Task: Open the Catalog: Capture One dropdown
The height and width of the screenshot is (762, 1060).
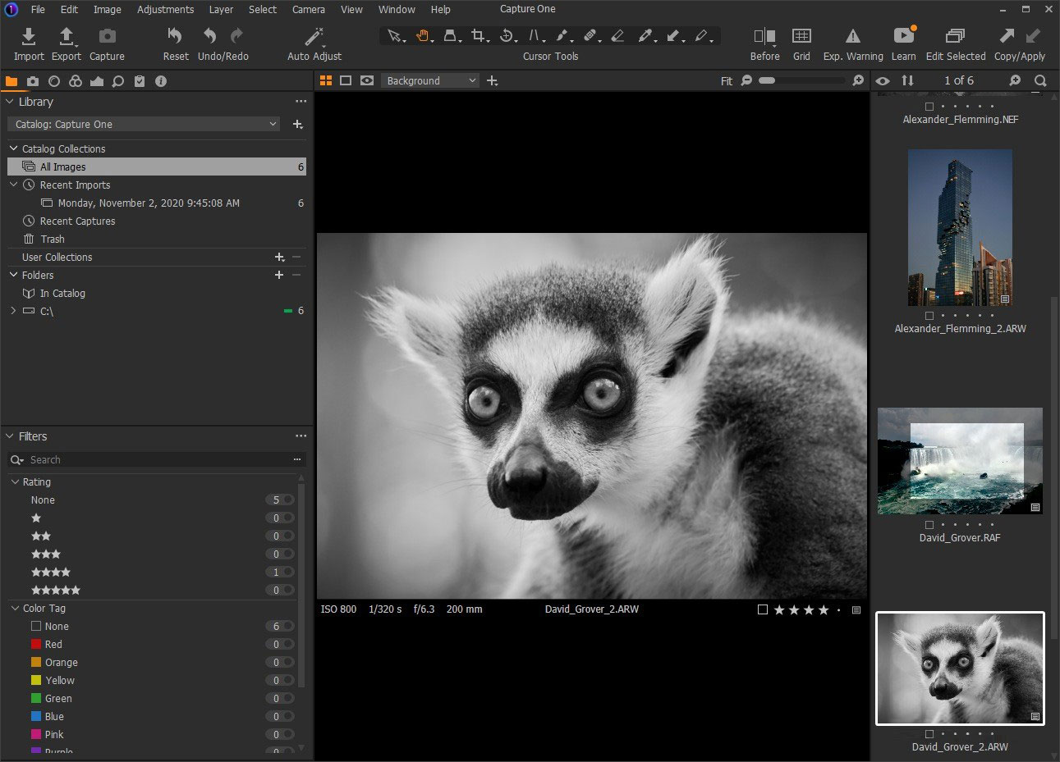Action: 146,125
